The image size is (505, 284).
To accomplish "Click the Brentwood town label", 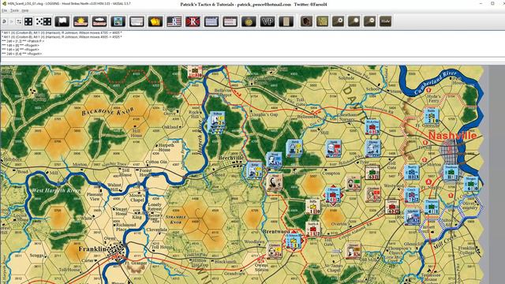I will (276, 231).
